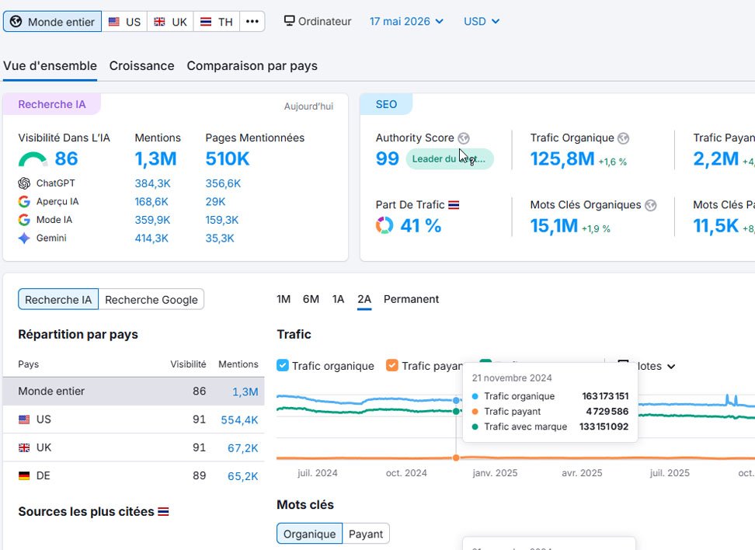Click the monitor icon beside Ordinateur
The image size is (755, 550).
click(289, 21)
